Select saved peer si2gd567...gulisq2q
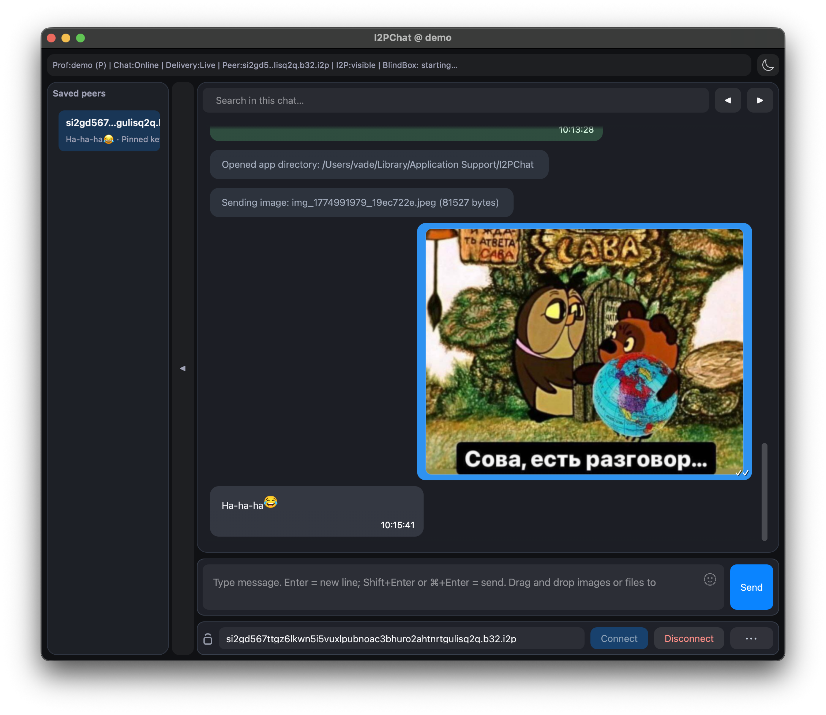 click(x=109, y=130)
